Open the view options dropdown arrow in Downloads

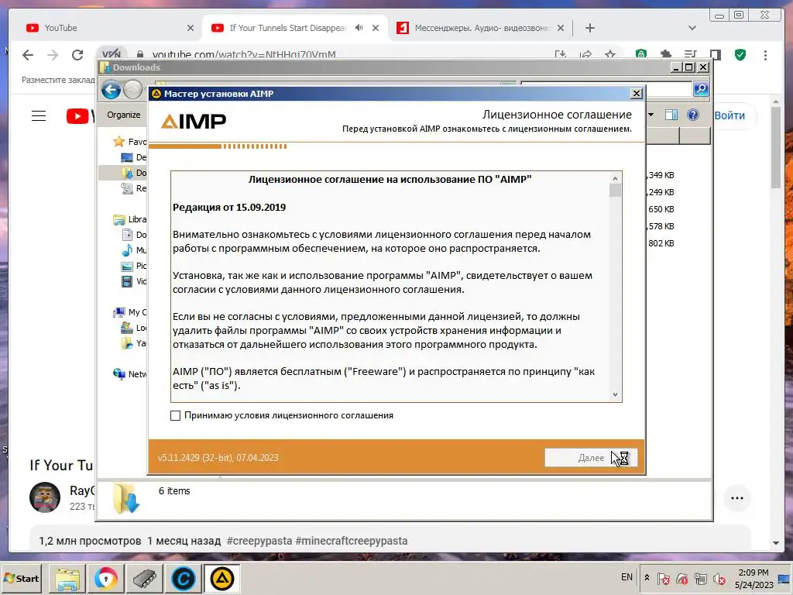coord(651,115)
